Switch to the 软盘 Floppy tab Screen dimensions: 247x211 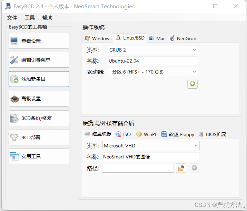coord(178,134)
